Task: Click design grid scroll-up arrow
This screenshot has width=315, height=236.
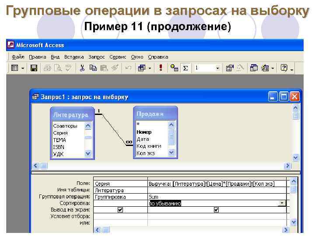Action: pyautogui.click(x=294, y=181)
